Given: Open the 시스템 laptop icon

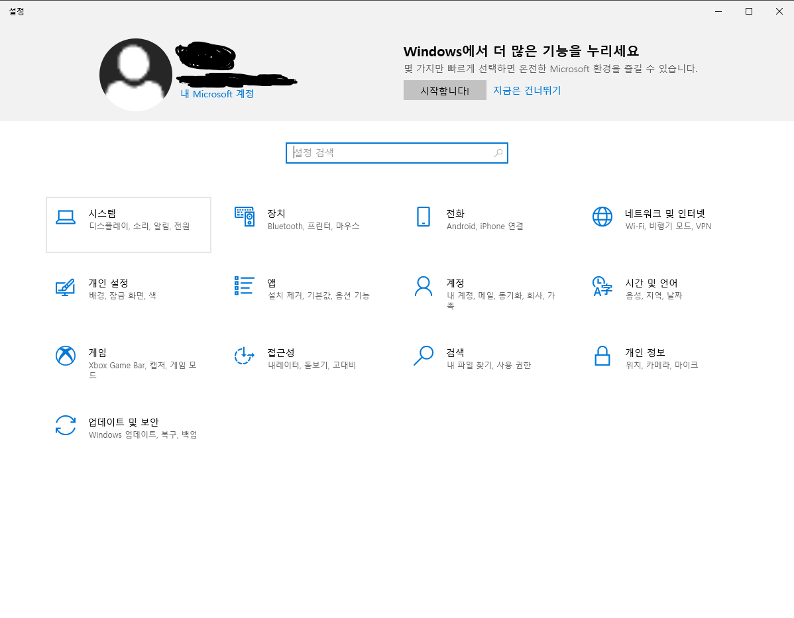Looking at the screenshot, I should [x=66, y=217].
